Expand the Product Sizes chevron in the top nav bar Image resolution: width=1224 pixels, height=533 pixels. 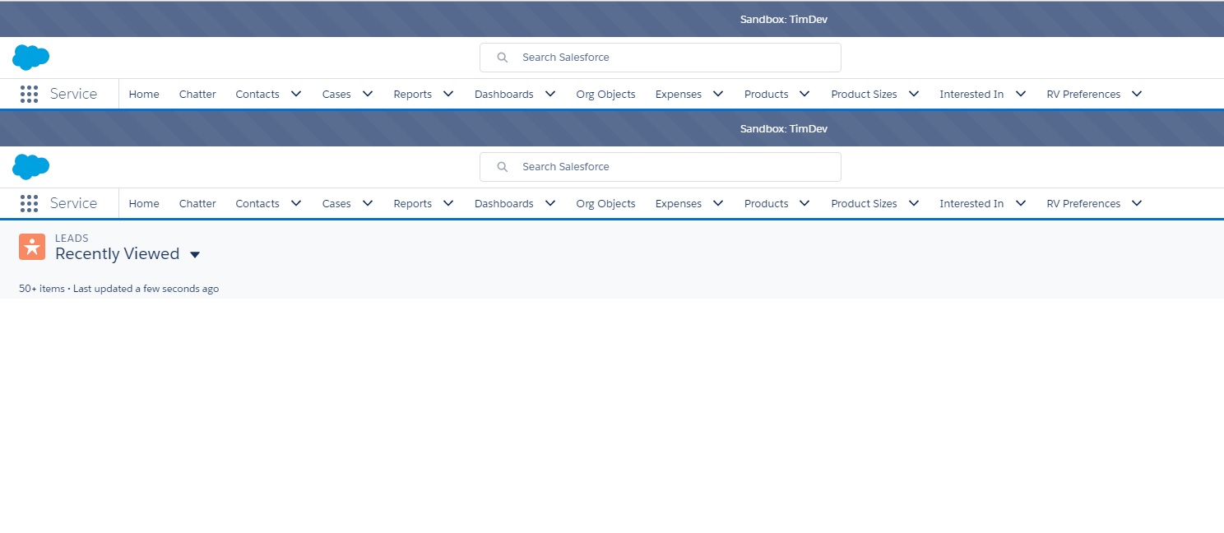click(x=914, y=94)
